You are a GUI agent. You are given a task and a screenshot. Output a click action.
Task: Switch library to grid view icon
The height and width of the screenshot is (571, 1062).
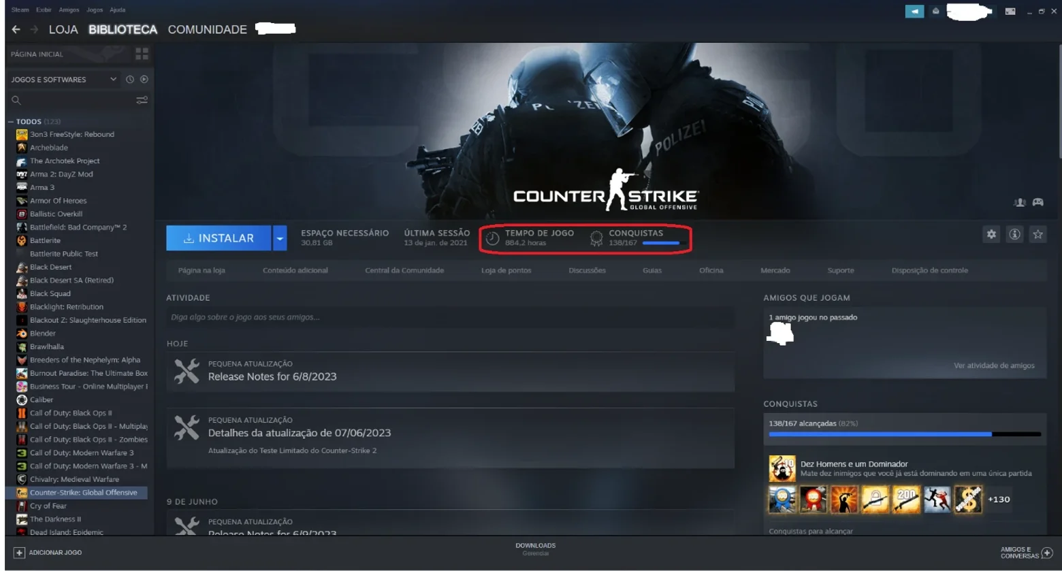[142, 54]
